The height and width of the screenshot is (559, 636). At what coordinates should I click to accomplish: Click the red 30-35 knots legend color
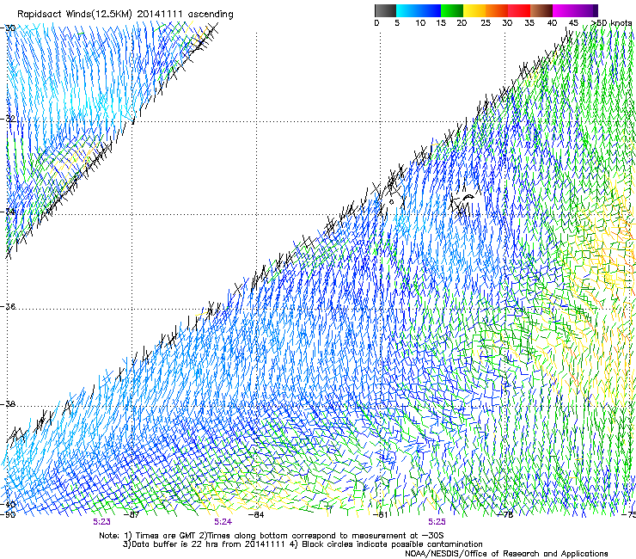[x=519, y=10]
